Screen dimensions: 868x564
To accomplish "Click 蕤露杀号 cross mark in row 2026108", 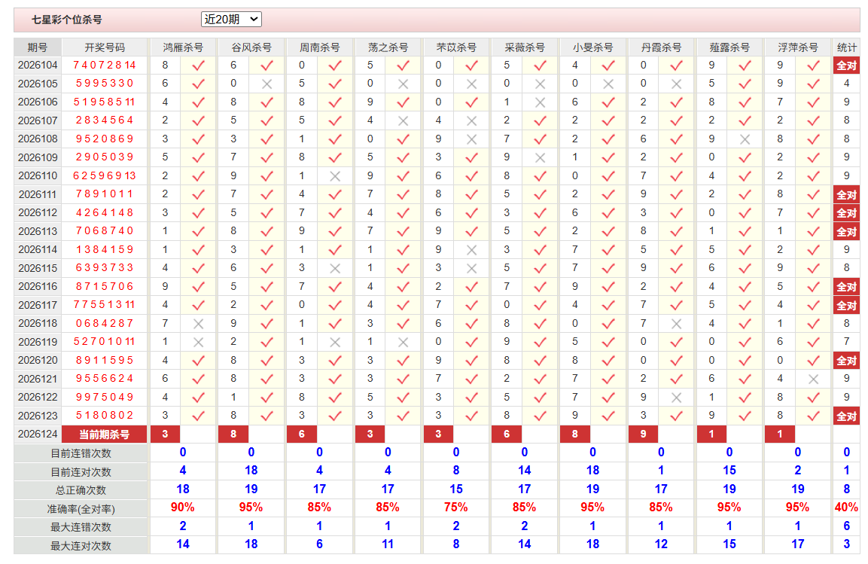I will [x=745, y=139].
